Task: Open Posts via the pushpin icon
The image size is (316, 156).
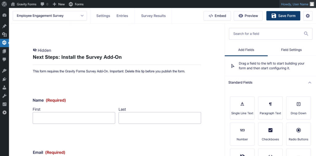Action: [4, 26]
